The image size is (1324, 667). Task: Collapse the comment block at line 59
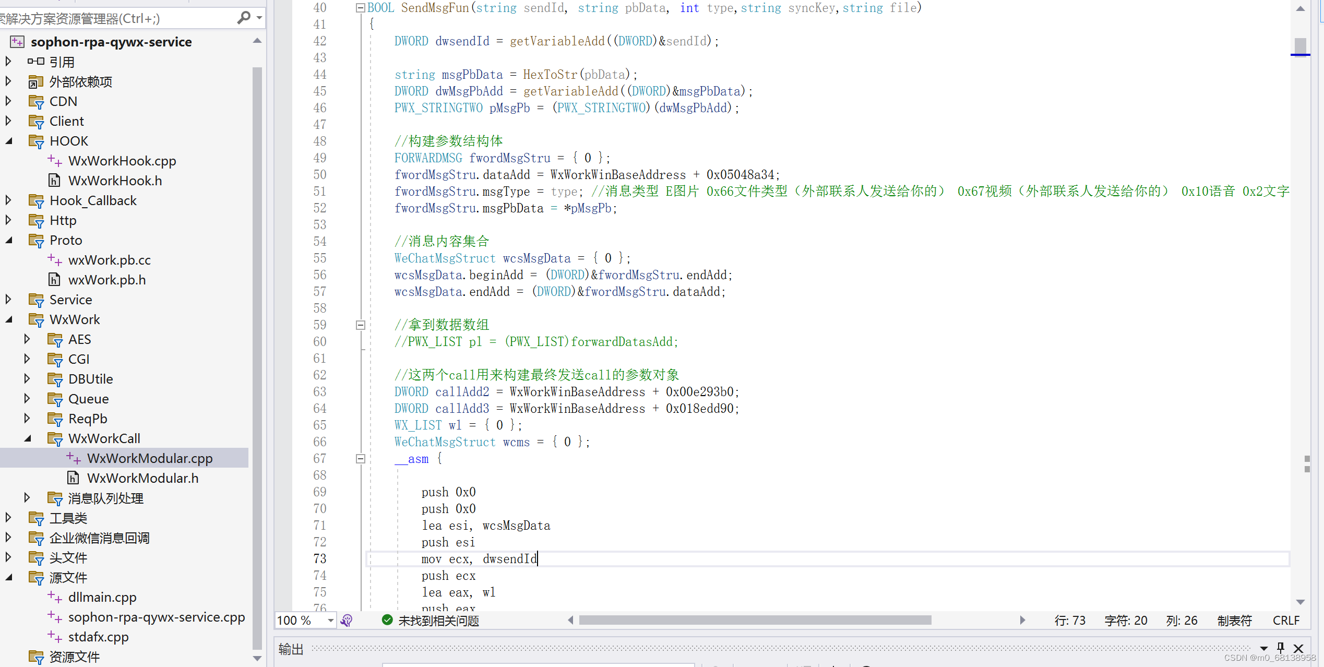[360, 325]
